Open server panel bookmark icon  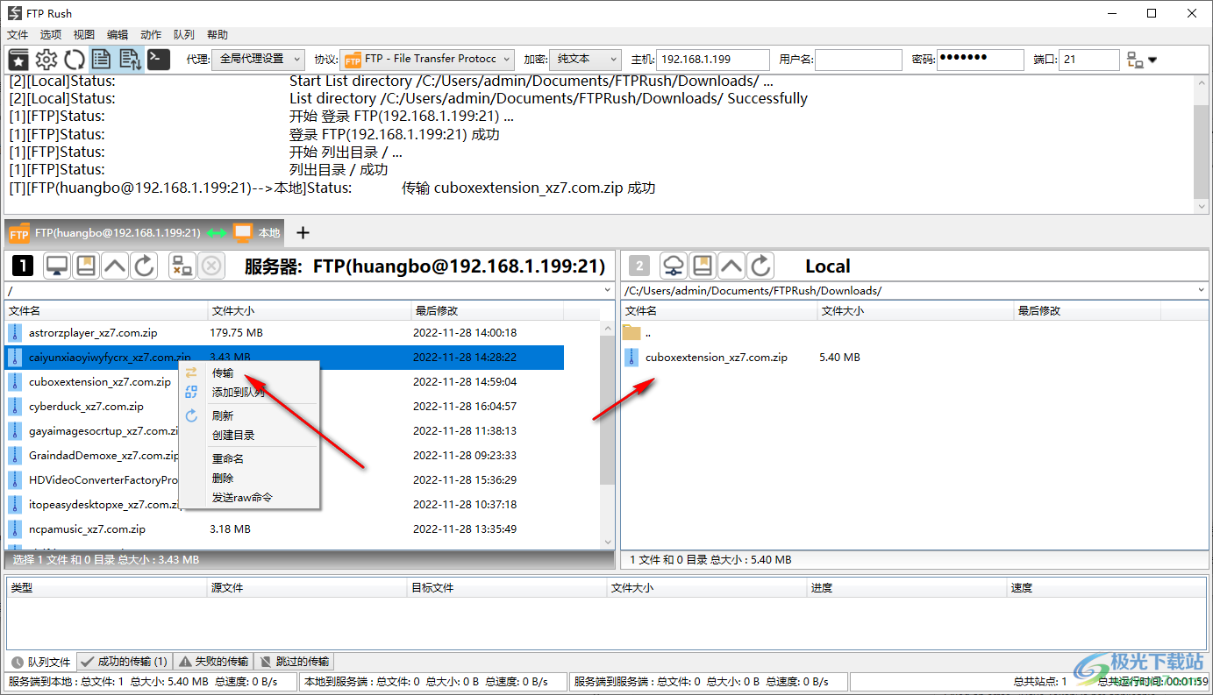click(x=86, y=266)
